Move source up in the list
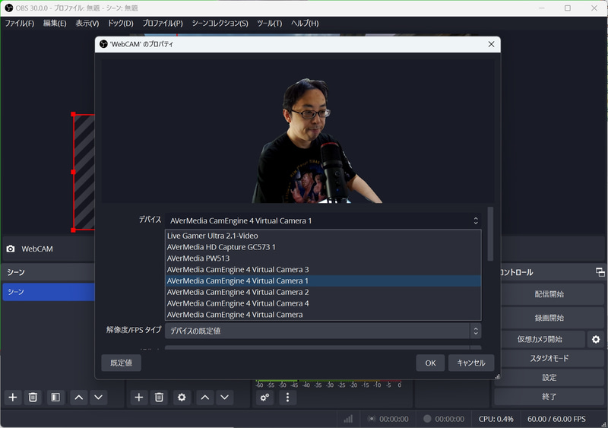Viewport: 608px width, 428px height. [x=204, y=398]
